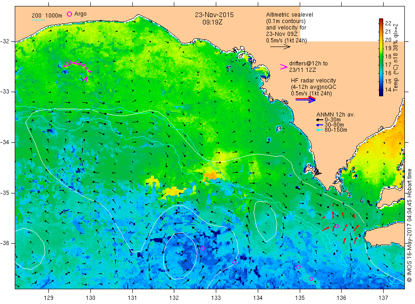Image resolution: width=415 pixels, height=304 pixels.
Task: Click the '09:19Z' time label
Action: click(x=213, y=22)
